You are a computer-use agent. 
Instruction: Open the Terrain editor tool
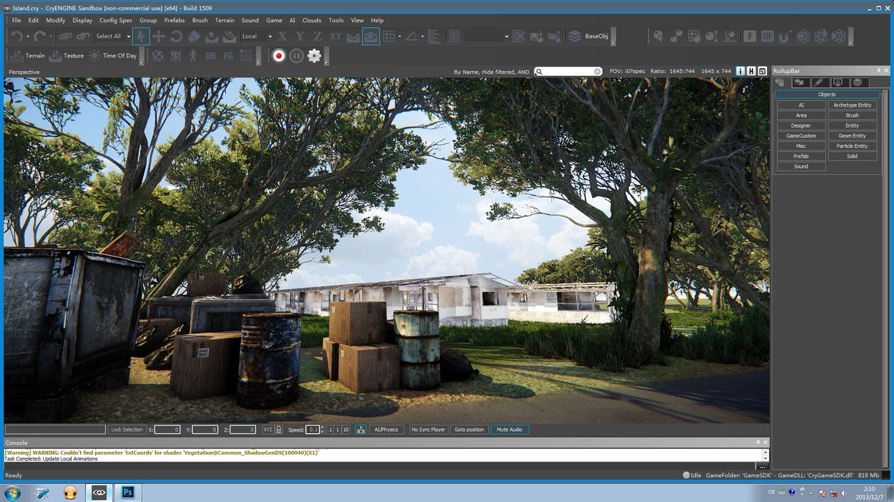(x=28, y=56)
